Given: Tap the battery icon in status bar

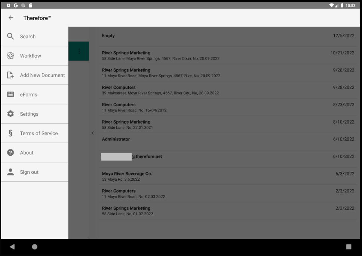Looking at the screenshot, I should point(342,5).
